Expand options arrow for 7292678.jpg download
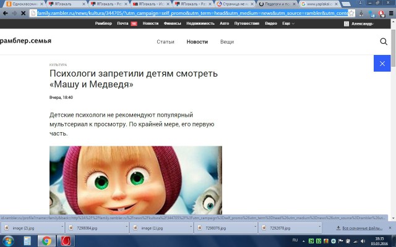 (x=319, y=227)
